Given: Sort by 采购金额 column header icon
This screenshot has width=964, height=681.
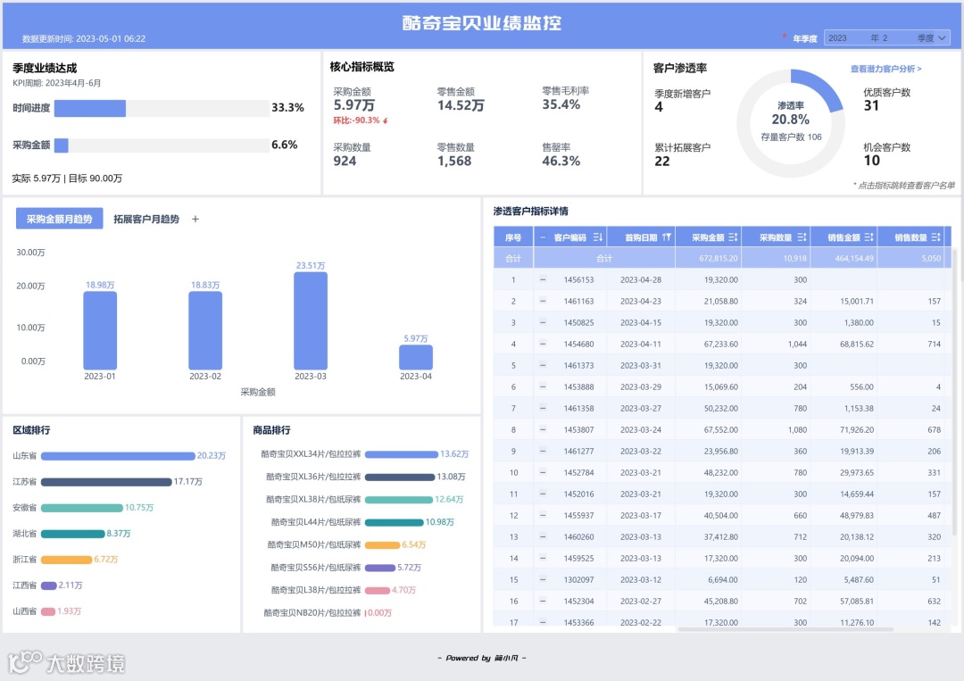Looking at the screenshot, I should 733,237.
